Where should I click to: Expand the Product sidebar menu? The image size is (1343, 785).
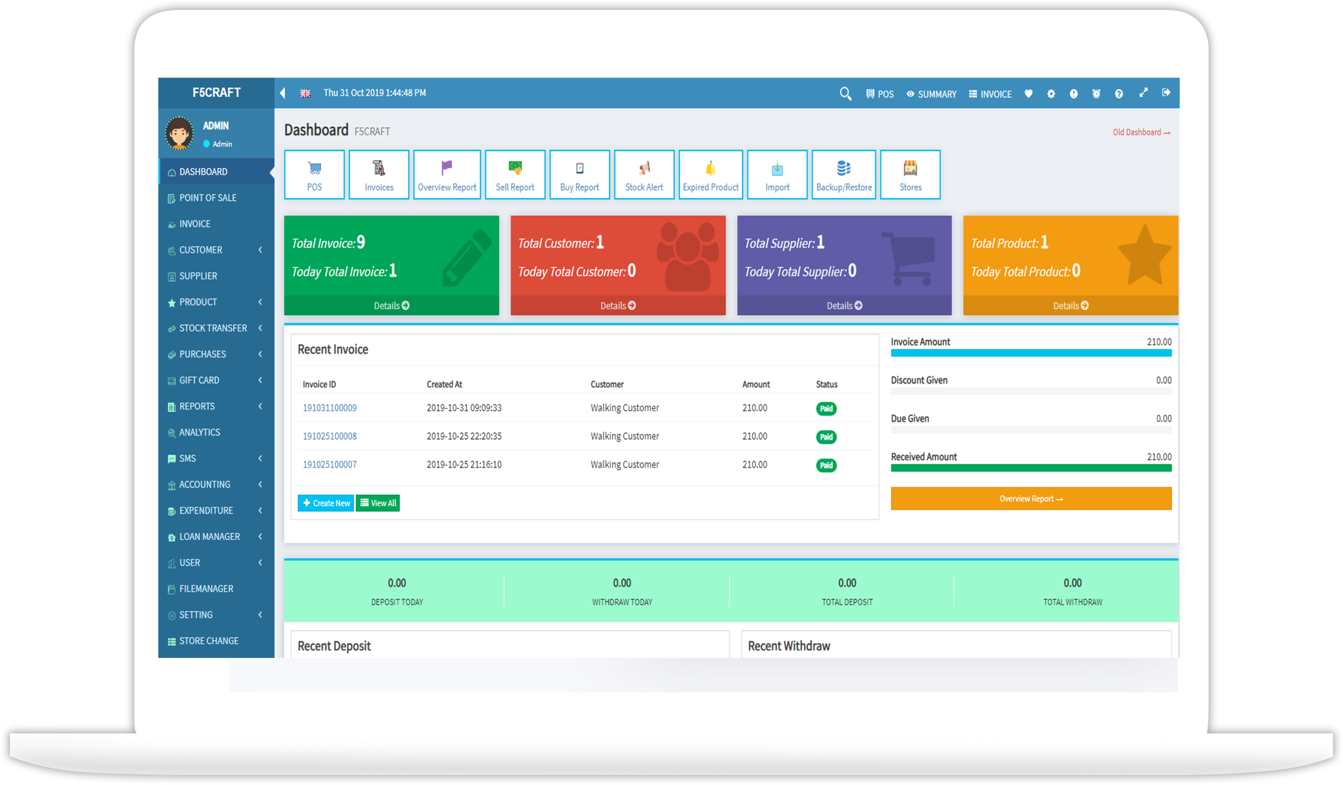[216, 302]
